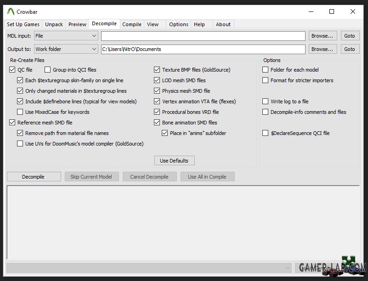368x281 pixels.
Task: Expand the MDL input type dropdown
Action: point(66,36)
